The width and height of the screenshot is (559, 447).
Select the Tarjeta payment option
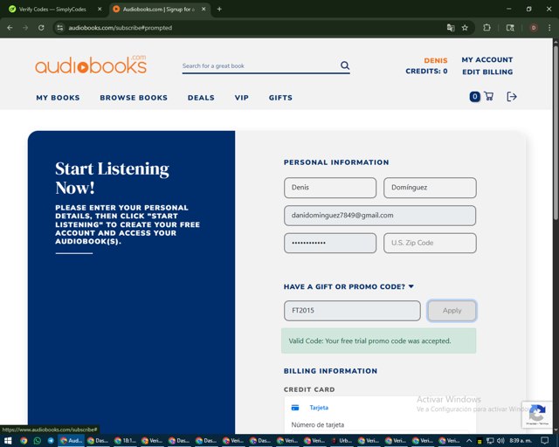[319, 408]
